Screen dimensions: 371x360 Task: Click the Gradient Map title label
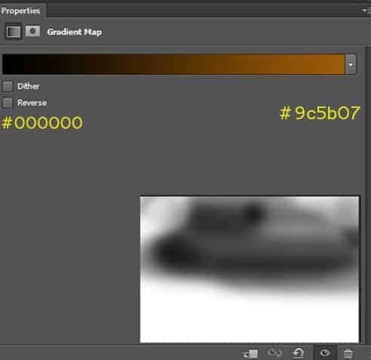tap(75, 32)
